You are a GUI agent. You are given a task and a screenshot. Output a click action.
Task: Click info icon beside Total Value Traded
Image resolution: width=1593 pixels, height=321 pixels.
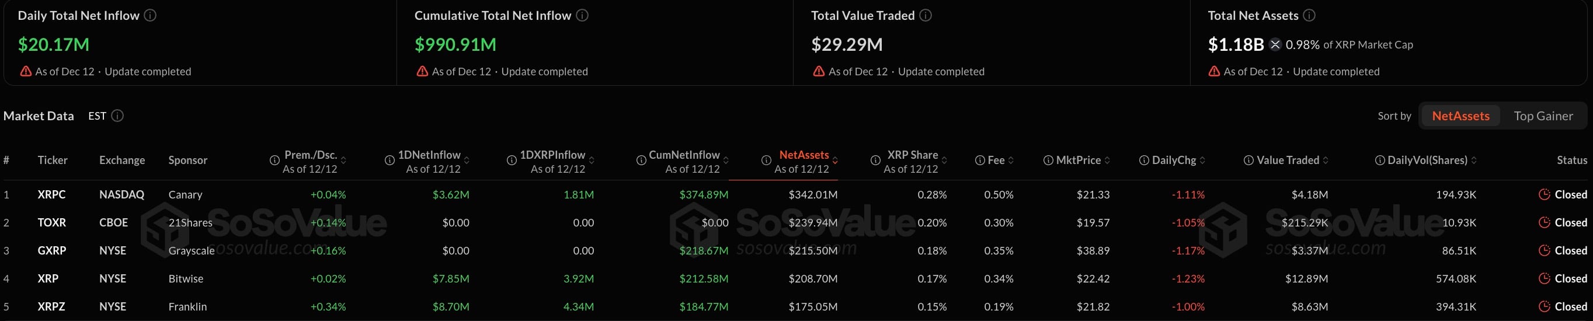[x=925, y=15]
